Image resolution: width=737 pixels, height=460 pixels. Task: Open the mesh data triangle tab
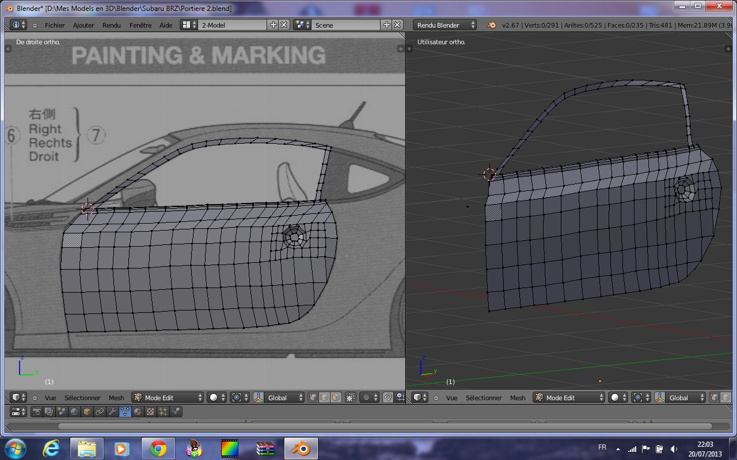click(x=126, y=412)
